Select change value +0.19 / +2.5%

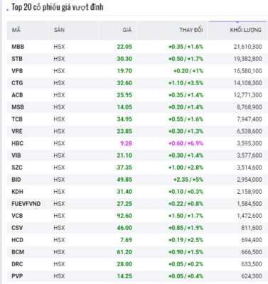(x=186, y=240)
